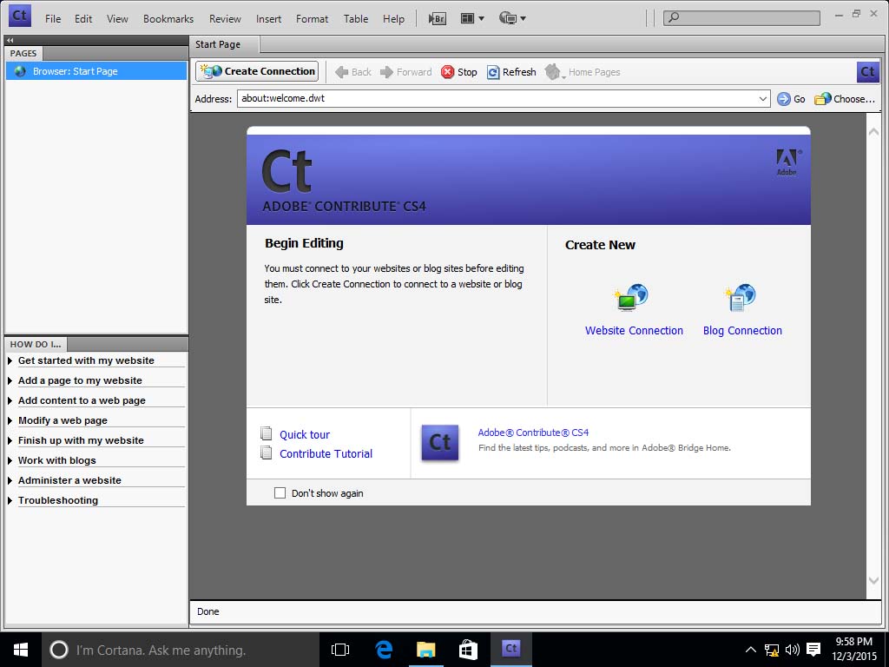Click scroll down arrow on start page

(x=873, y=580)
